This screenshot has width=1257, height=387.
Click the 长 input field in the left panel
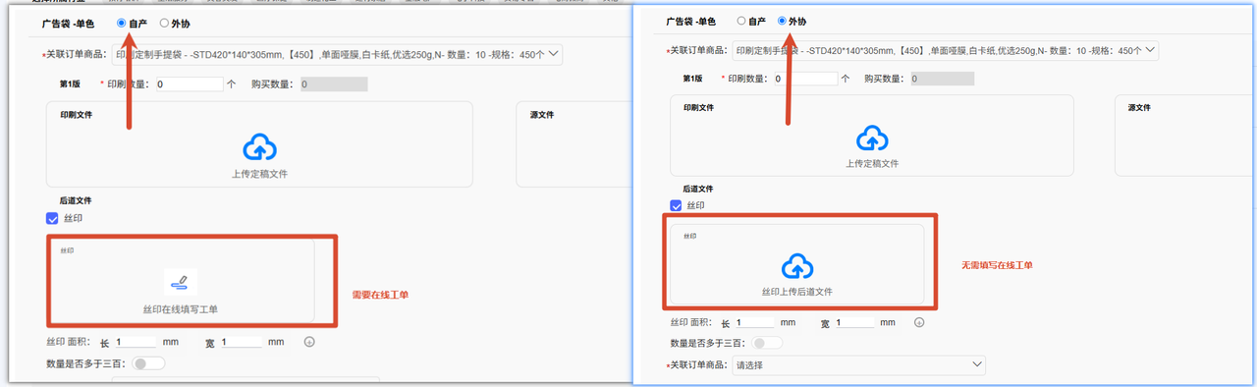[x=136, y=342]
